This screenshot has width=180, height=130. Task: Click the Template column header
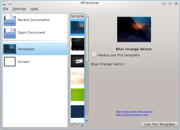tap(77, 16)
